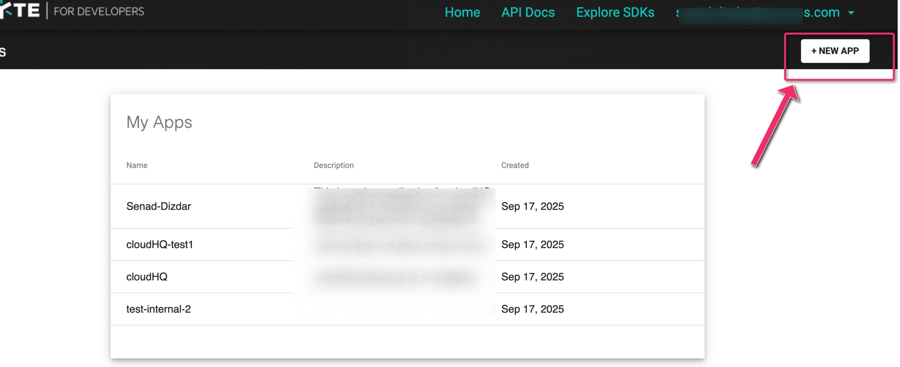
Task: Click the created date of Senad-Dizdar
Action: tap(532, 206)
